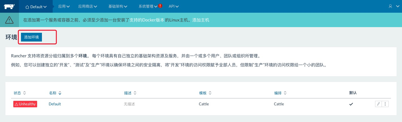Sort table by 描述 column
The height and width of the screenshot is (122, 402).
[x=130, y=93]
